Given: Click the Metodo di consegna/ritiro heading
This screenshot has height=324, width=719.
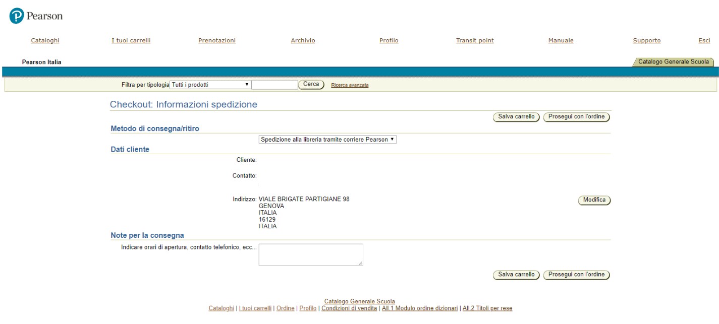Looking at the screenshot, I should pos(155,129).
